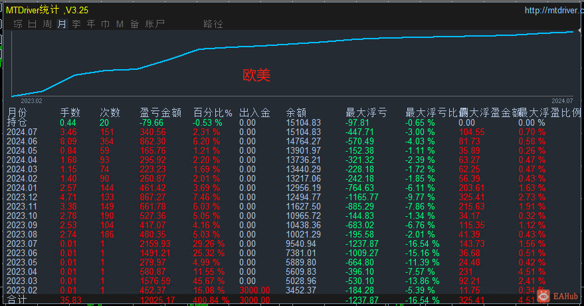
Task: Open the 账户 account tab
Action: (x=155, y=24)
